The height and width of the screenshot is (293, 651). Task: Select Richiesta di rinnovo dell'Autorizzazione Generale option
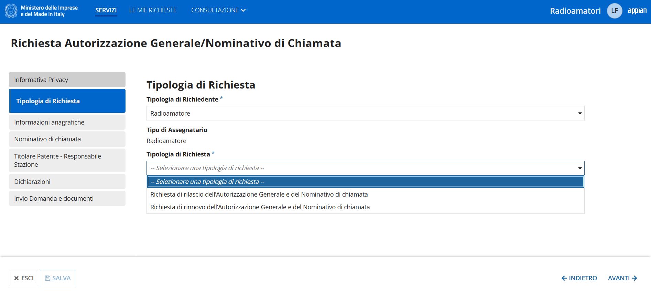366,207
